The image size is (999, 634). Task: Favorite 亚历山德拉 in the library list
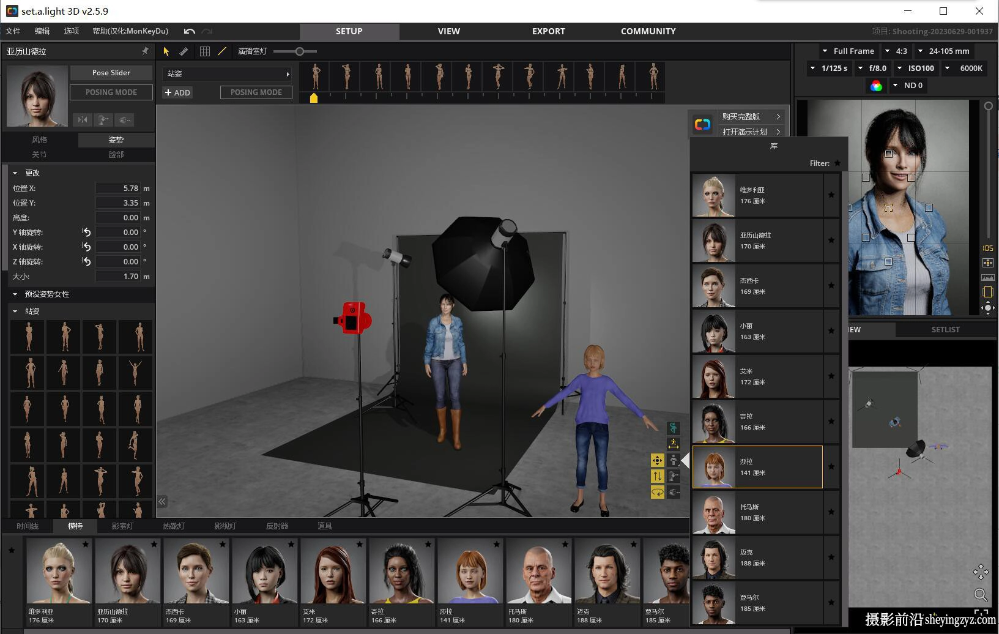tap(831, 241)
